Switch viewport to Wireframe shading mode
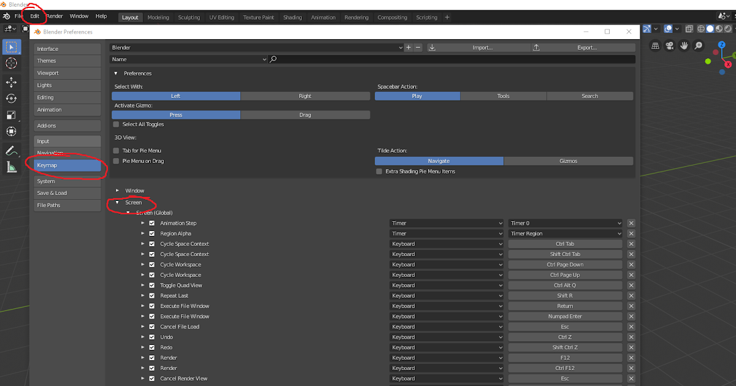Viewport: 736px width, 386px height. [x=700, y=29]
